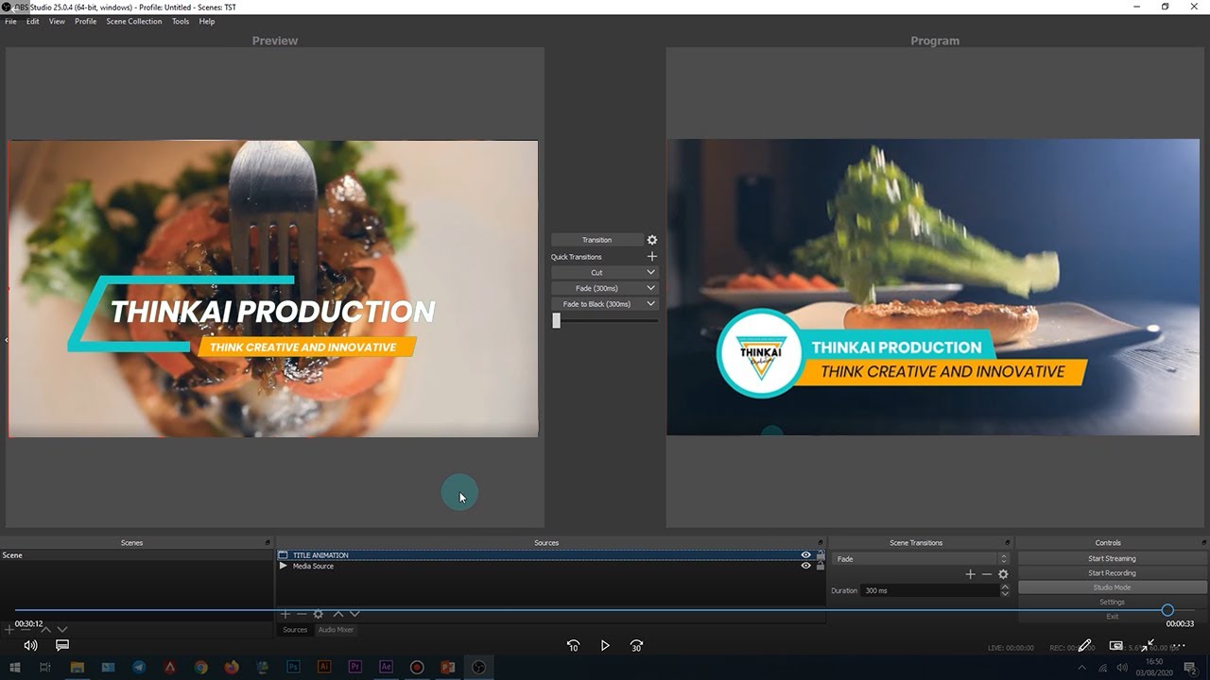Click the transition T-bar slider handle
This screenshot has height=680, width=1210.
click(x=557, y=320)
